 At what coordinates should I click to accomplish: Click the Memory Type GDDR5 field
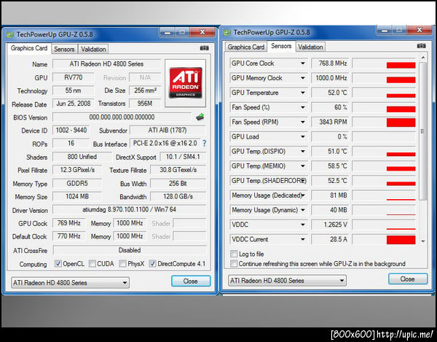pyautogui.click(x=77, y=184)
